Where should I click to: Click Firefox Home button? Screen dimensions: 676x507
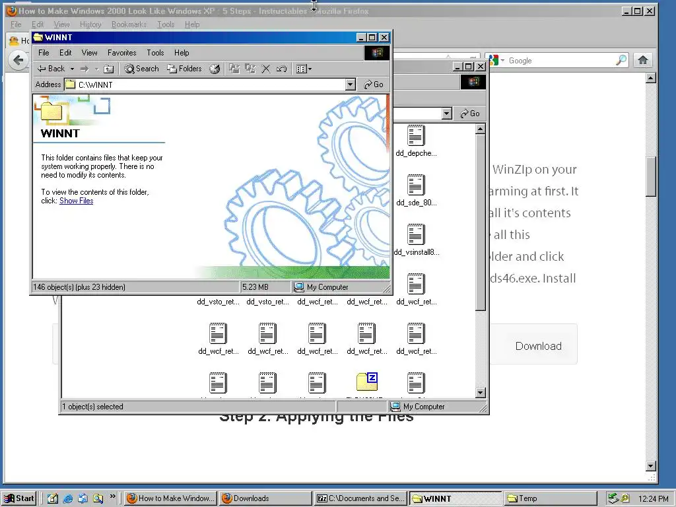point(643,60)
